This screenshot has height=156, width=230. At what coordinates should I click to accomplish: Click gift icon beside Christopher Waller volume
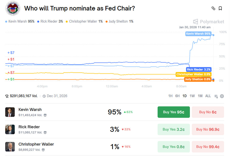pos(43,149)
